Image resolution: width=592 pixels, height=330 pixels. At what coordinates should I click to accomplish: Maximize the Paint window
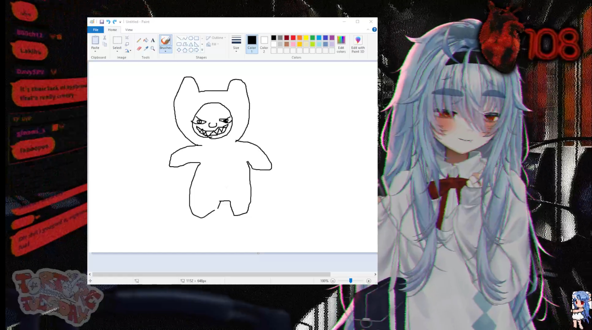tap(357, 21)
